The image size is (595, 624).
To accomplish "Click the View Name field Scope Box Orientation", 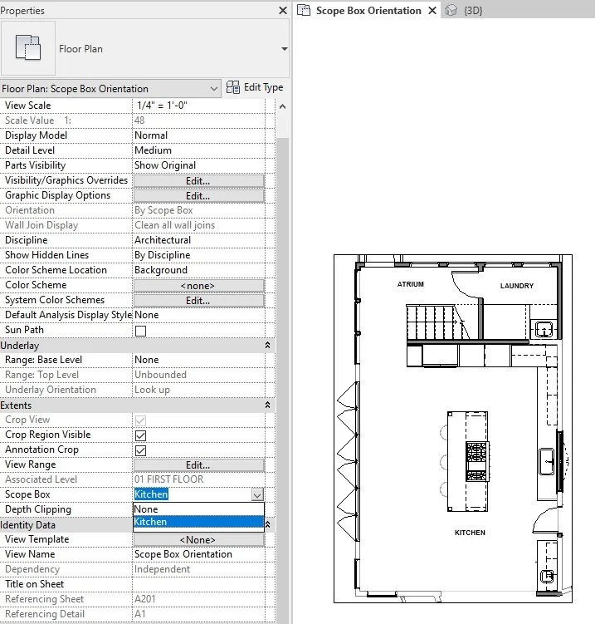I will [x=198, y=554].
